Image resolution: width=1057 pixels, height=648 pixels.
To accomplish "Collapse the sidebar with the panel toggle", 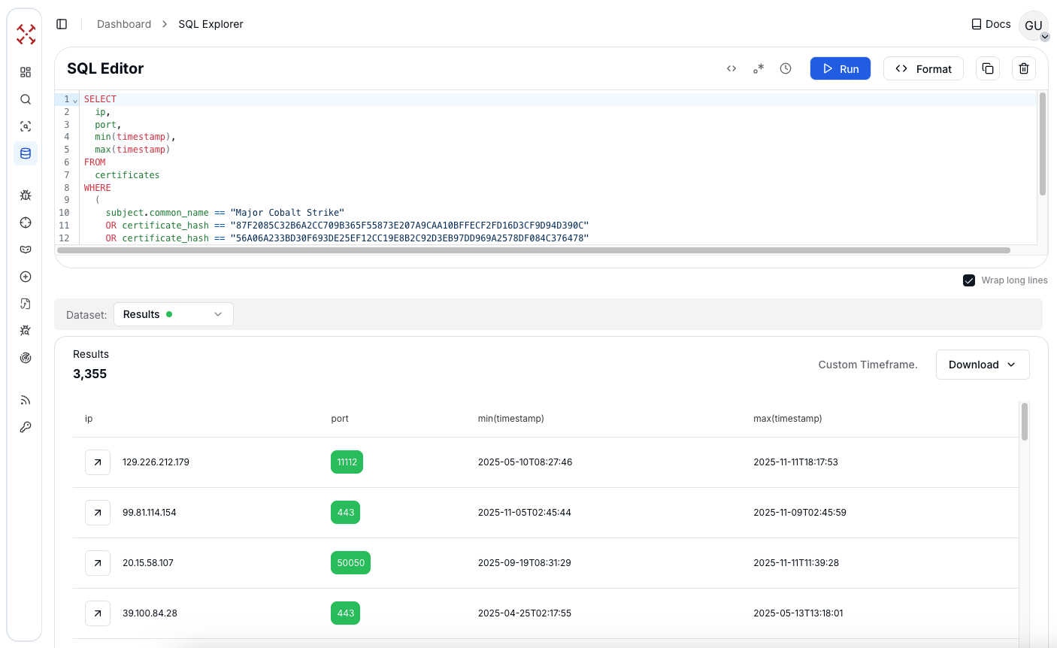I will 62,23.
